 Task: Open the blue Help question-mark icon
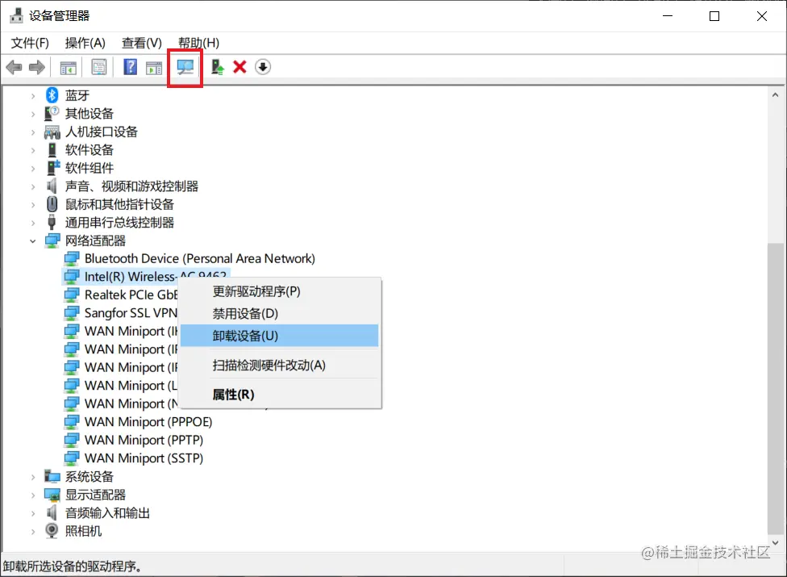pos(131,67)
